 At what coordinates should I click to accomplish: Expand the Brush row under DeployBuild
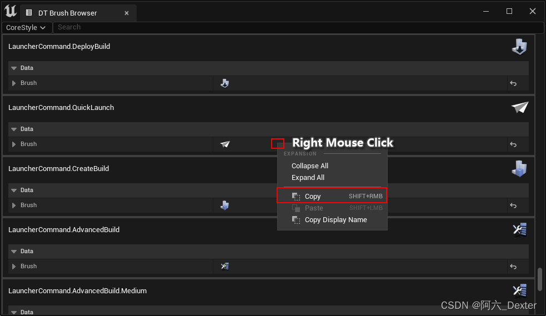(14, 83)
